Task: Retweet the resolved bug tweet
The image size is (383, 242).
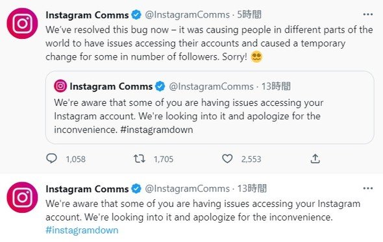Action: coord(140,159)
